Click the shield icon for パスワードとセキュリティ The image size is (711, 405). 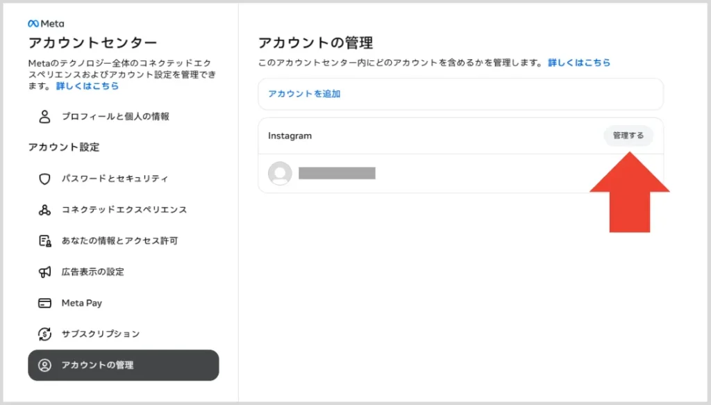44,179
